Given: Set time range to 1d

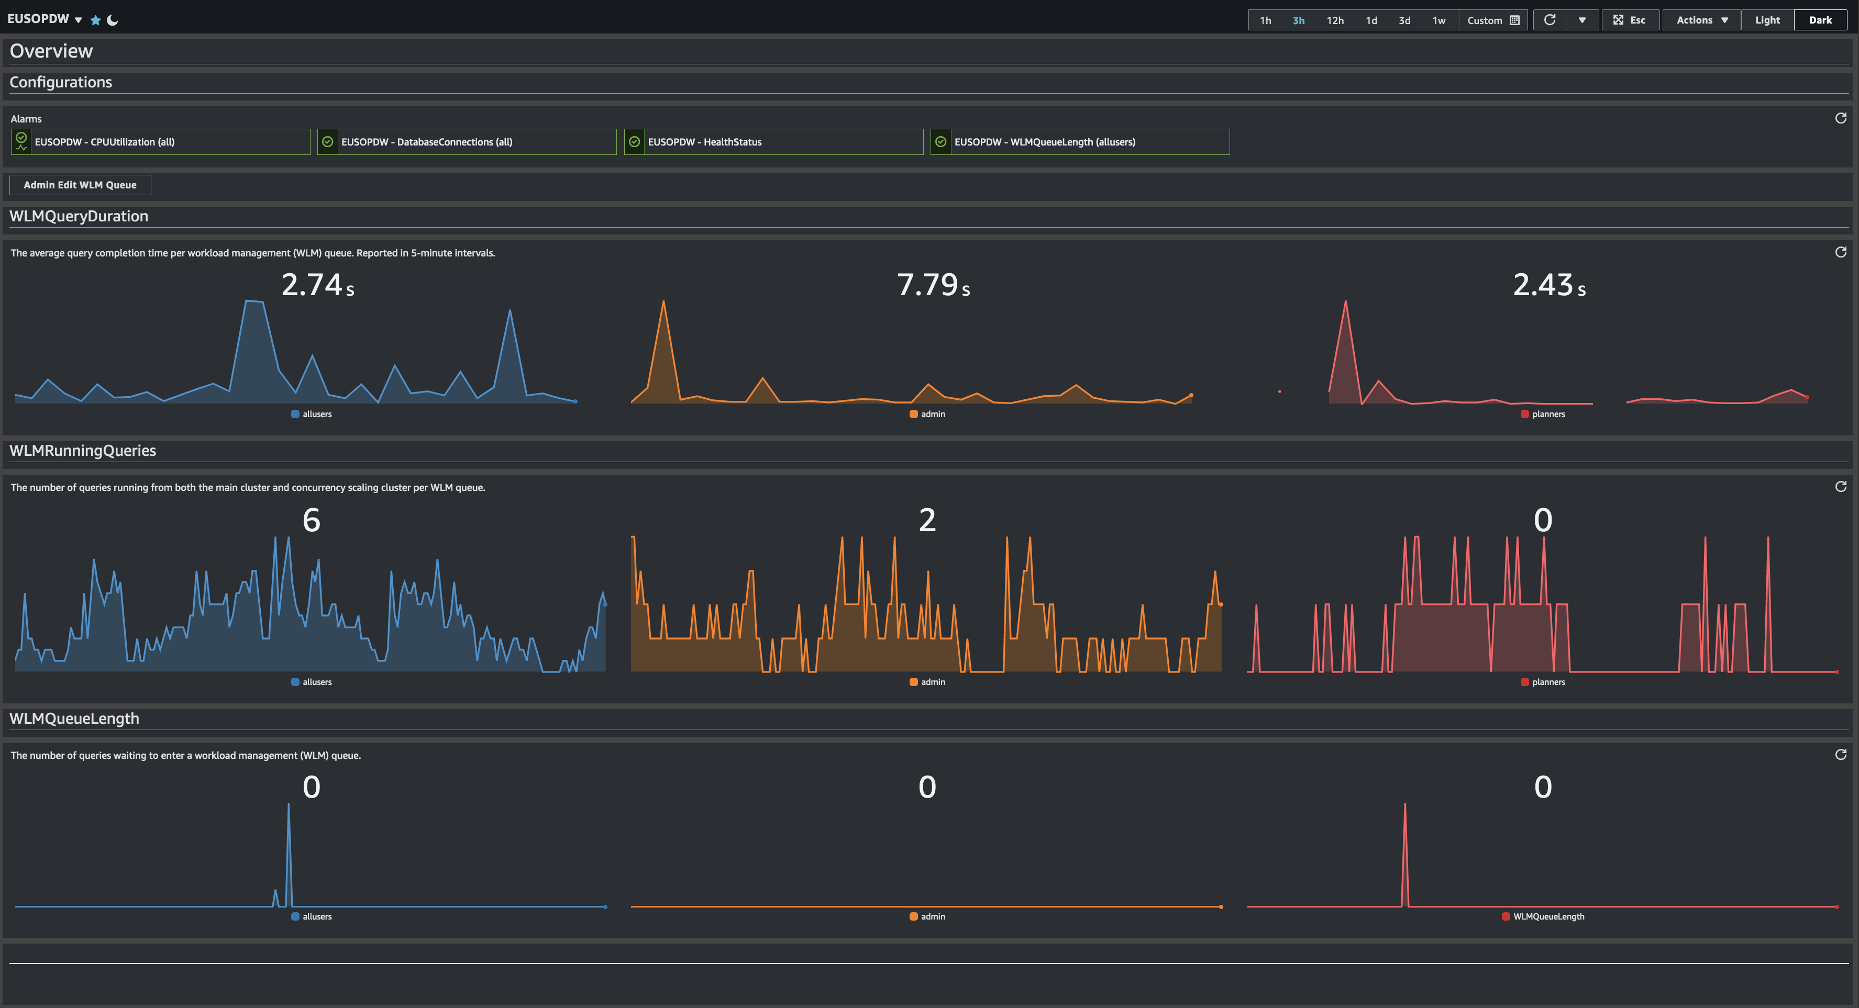Looking at the screenshot, I should (1371, 20).
